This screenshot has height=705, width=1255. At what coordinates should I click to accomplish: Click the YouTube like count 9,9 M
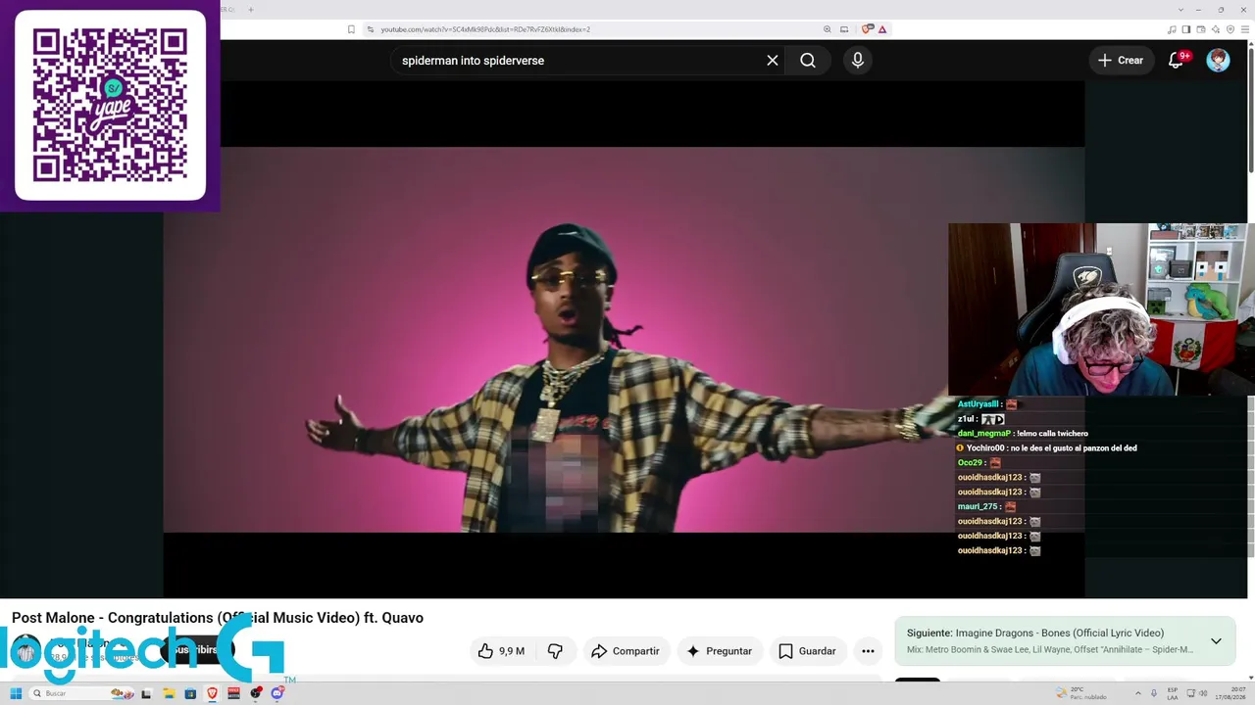pos(512,651)
